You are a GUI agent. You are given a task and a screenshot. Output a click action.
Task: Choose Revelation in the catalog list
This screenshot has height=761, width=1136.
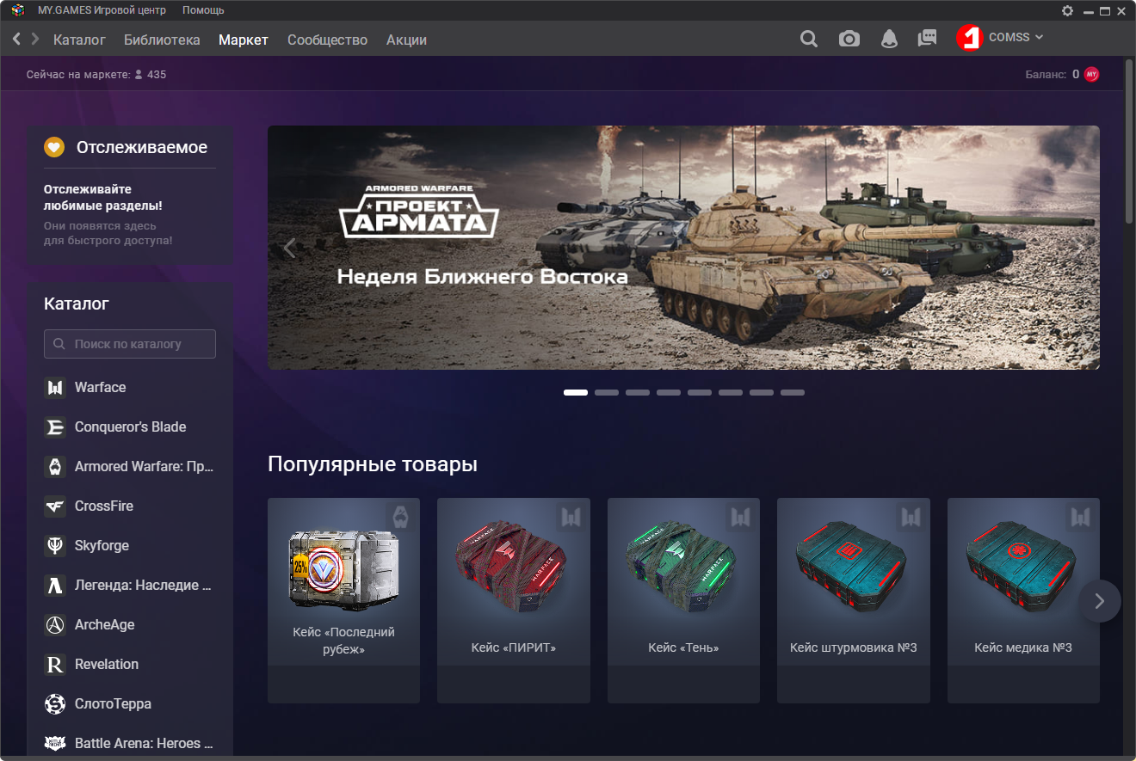tap(130, 665)
